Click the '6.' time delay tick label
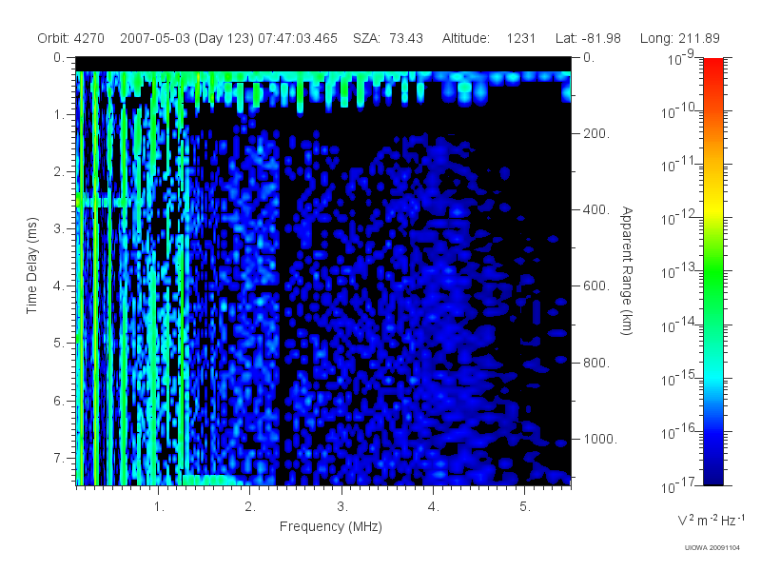This screenshot has width=761, height=571. pyautogui.click(x=59, y=401)
